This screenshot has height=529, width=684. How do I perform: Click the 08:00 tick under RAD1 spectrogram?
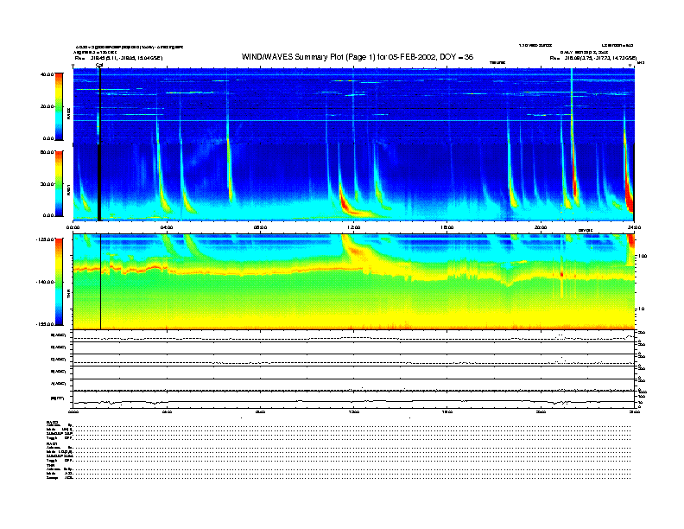(x=260, y=227)
